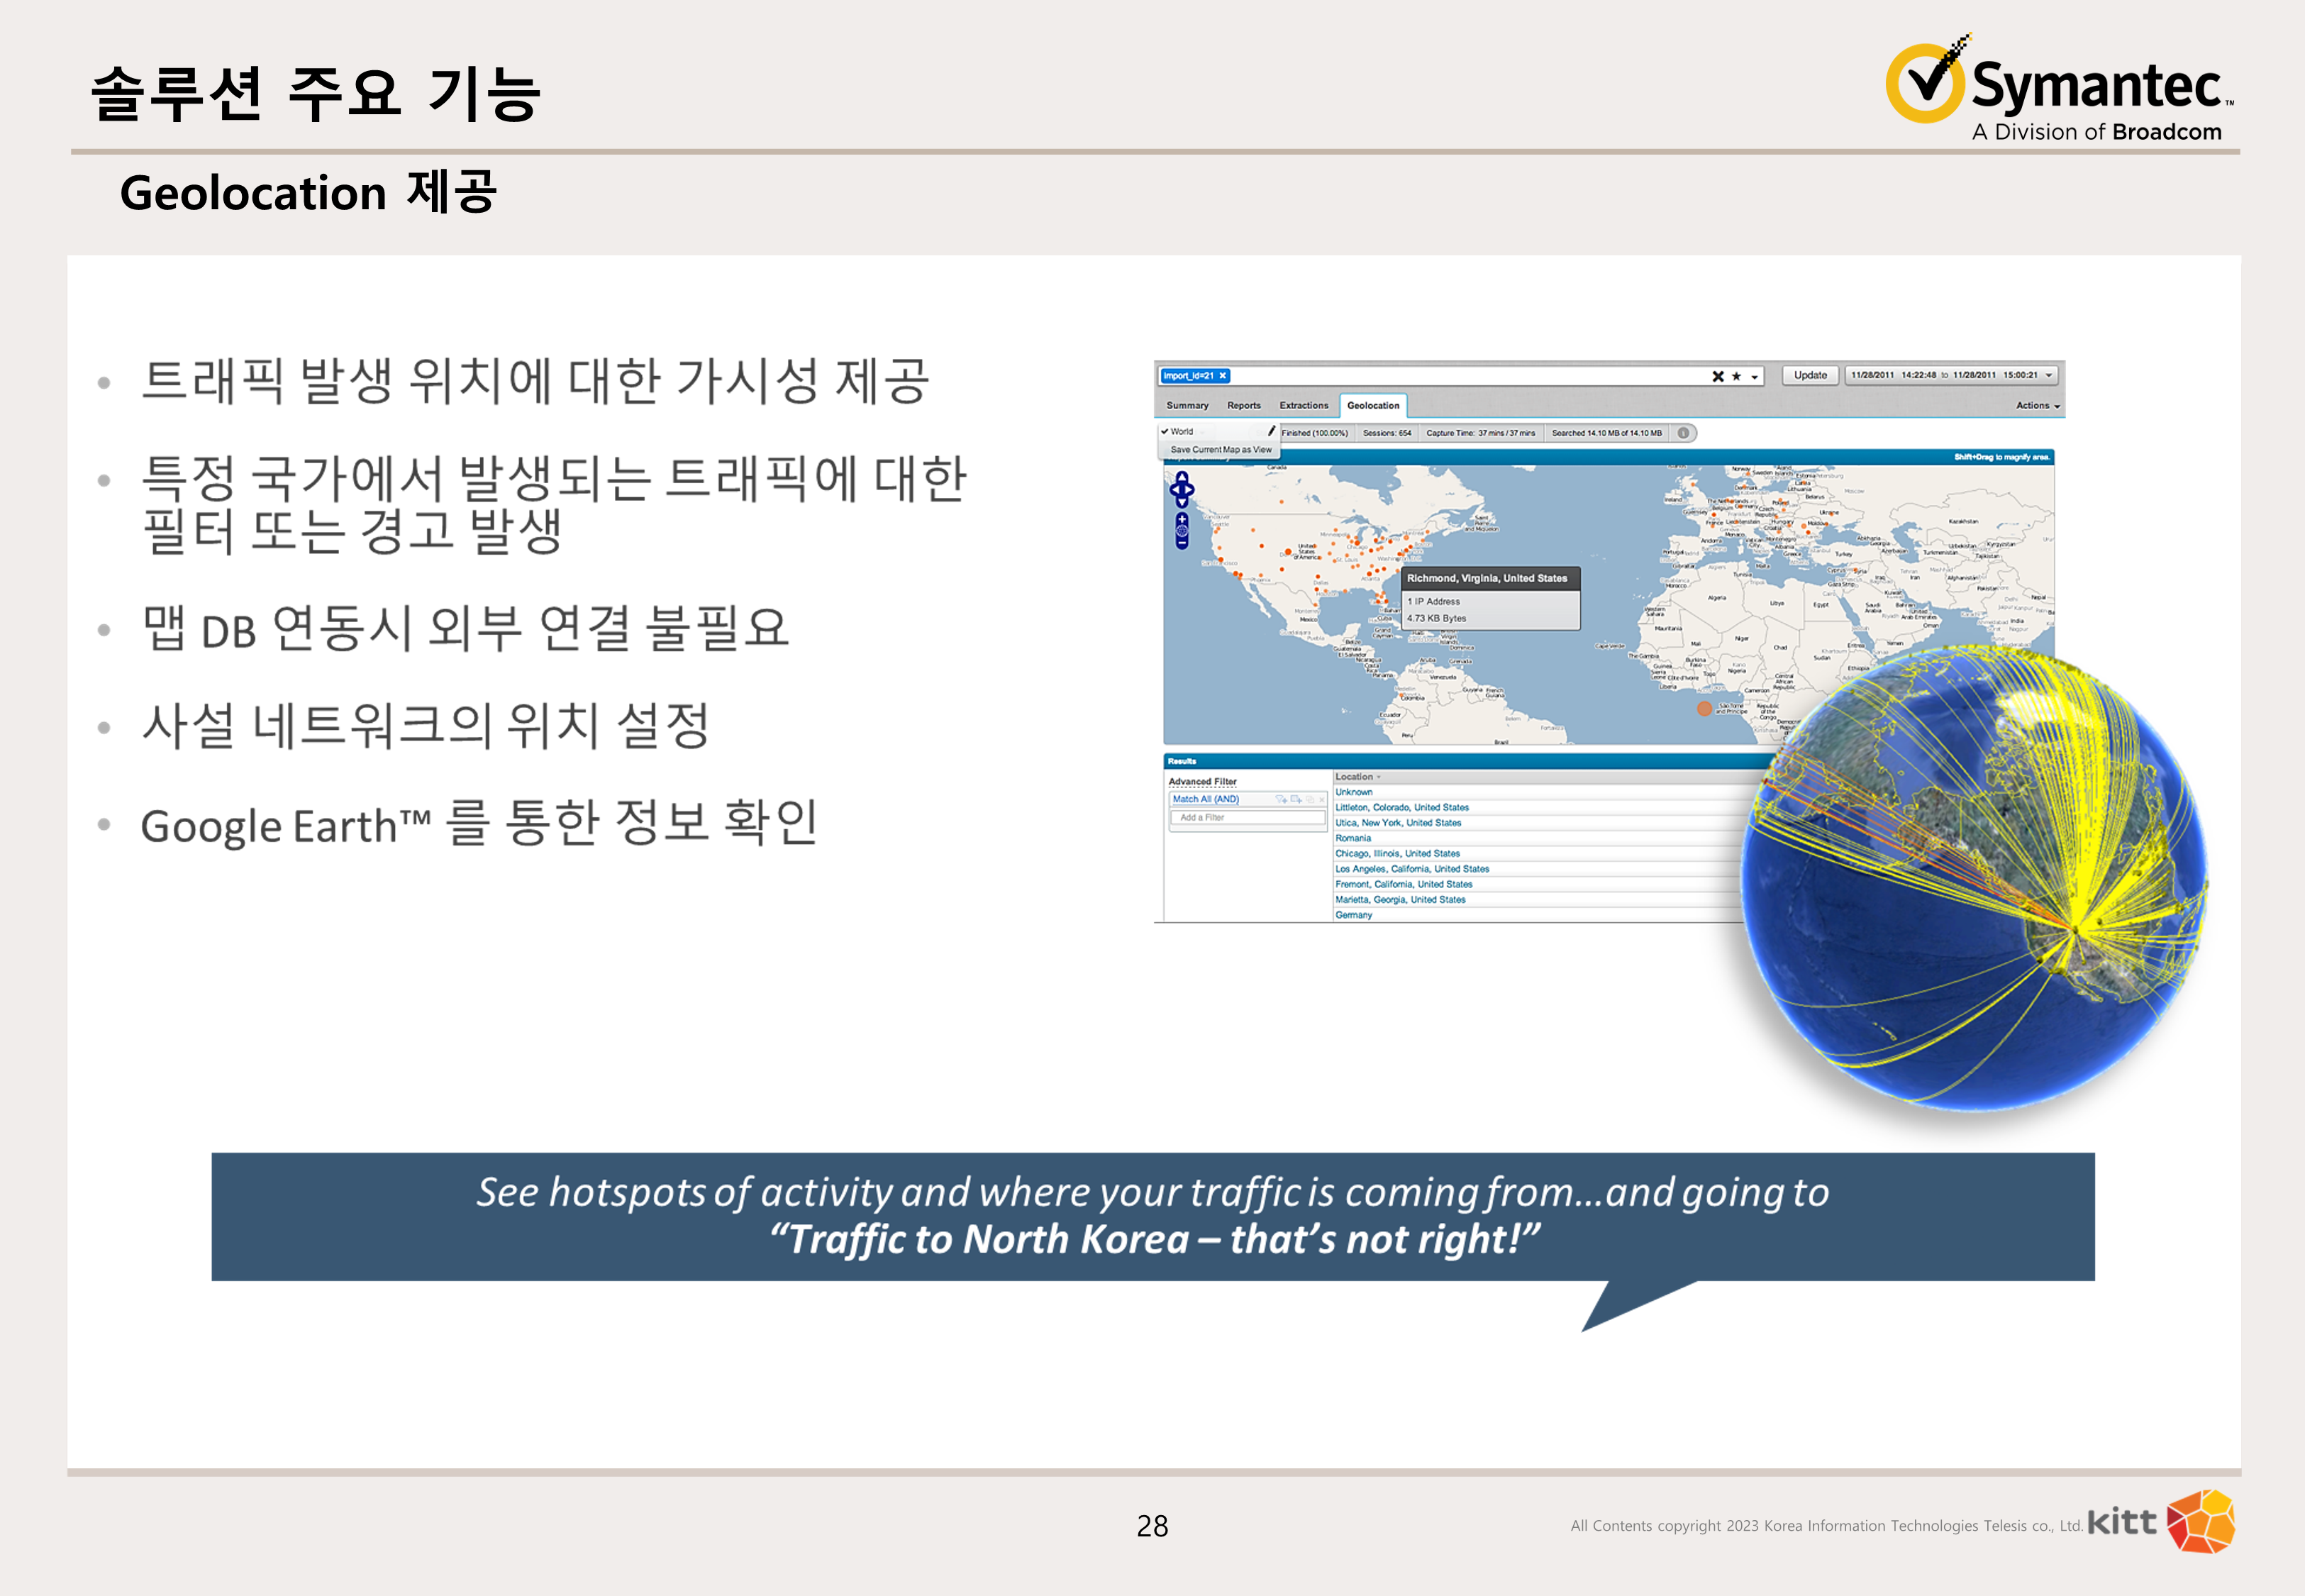Click the pencil edit view icon
The width and height of the screenshot is (2305, 1596).
(x=1272, y=431)
